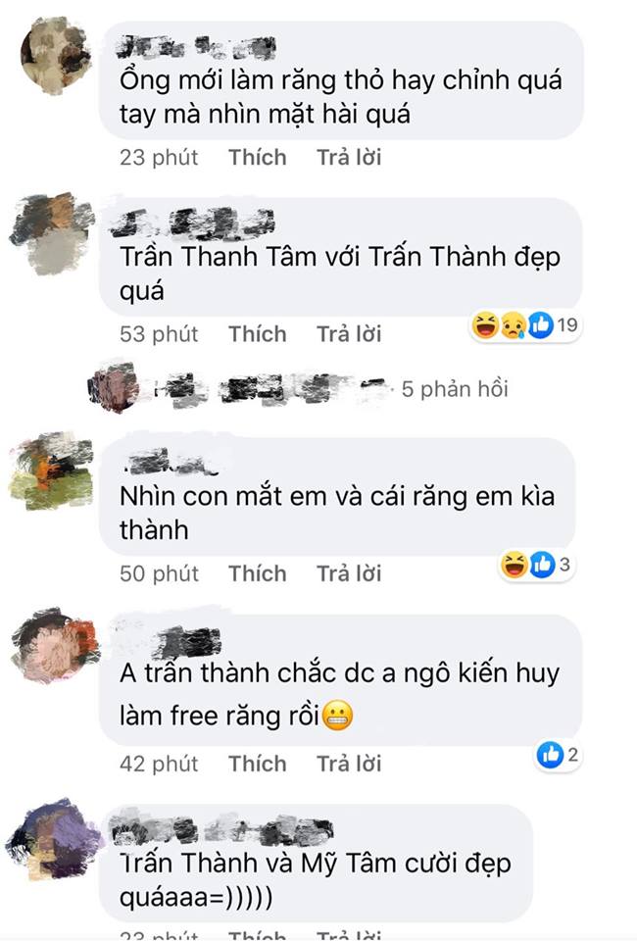The height and width of the screenshot is (941, 637).
Task: Click the crying emoji on Trần Thanh Tâm comment
Action: (513, 325)
